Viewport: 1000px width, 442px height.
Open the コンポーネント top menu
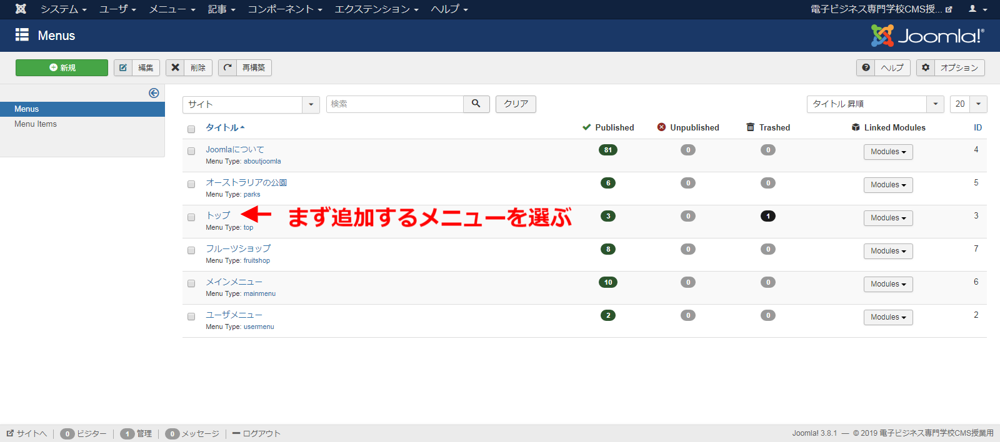pos(284,9)
